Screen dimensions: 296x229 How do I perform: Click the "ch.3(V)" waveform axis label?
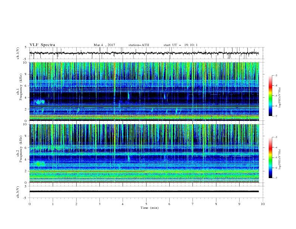coord(18,192)
